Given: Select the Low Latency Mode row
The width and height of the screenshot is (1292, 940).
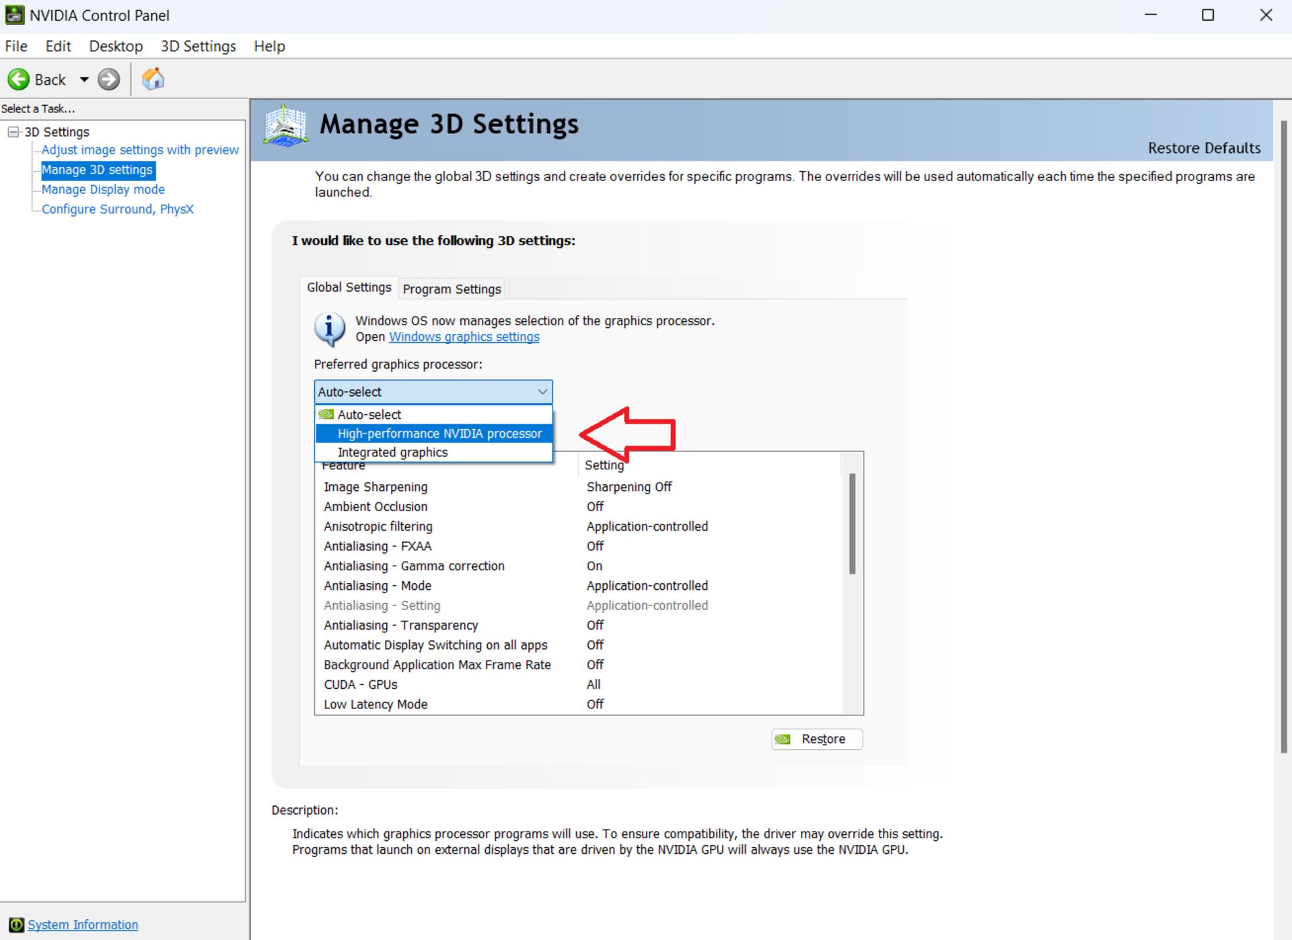Looking at the screenshot, I should [x=579, y=704].
